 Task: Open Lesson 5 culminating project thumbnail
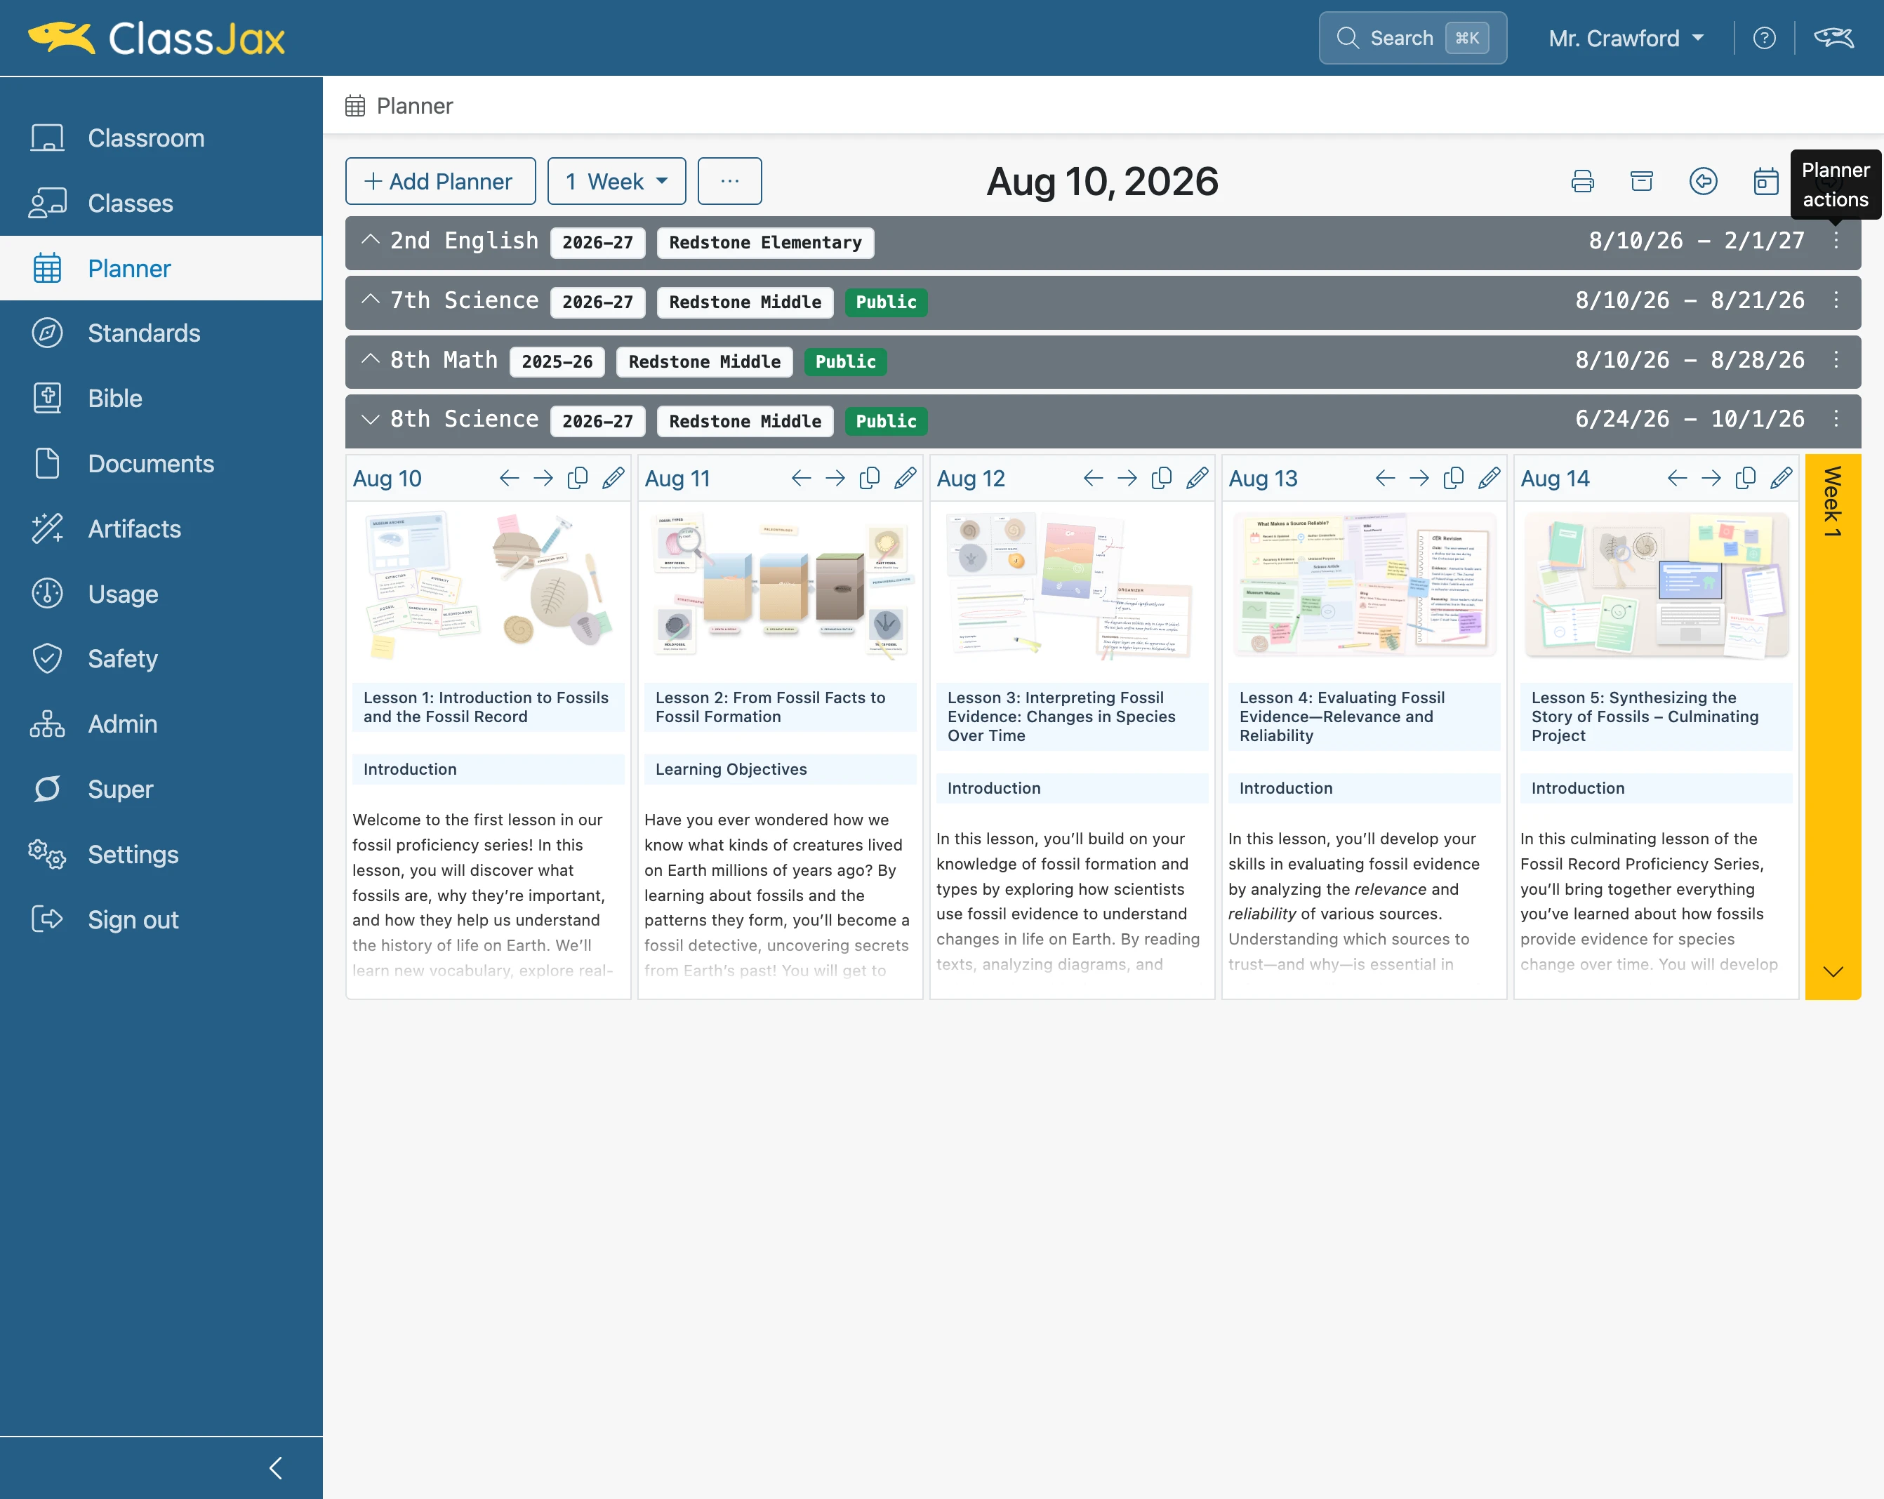pyautogui.click(x=1656, y=585)
